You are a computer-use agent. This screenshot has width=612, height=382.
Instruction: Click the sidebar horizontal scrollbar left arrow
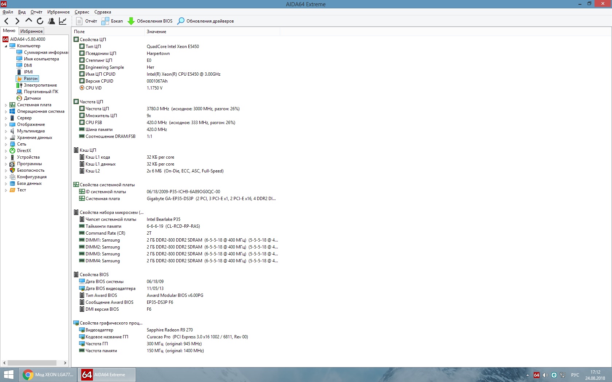4,363
